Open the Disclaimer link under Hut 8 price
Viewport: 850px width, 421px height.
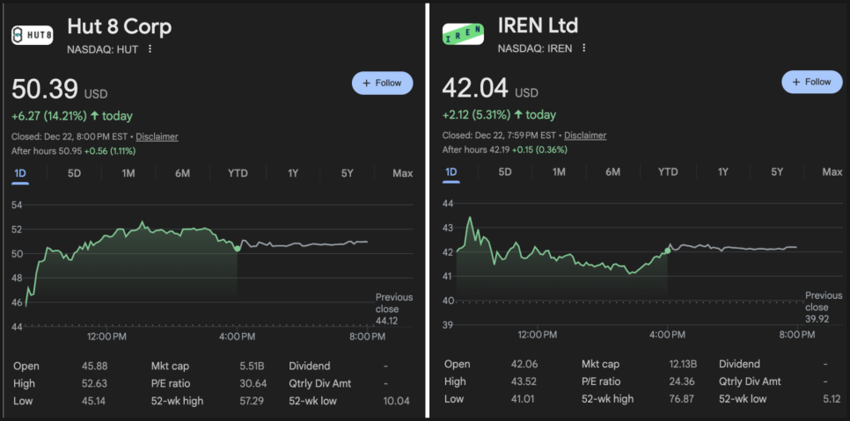click(x=157, y=136)
